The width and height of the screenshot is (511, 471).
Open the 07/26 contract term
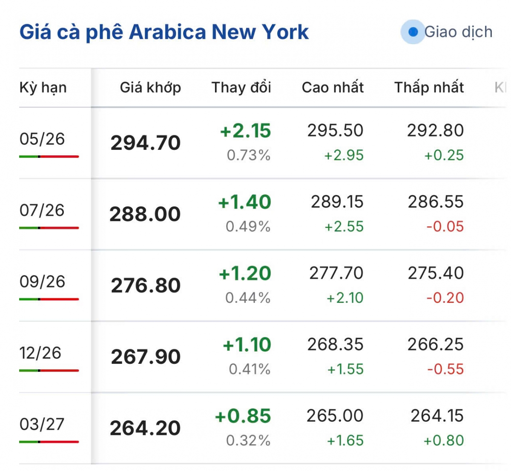coord(42,210)
